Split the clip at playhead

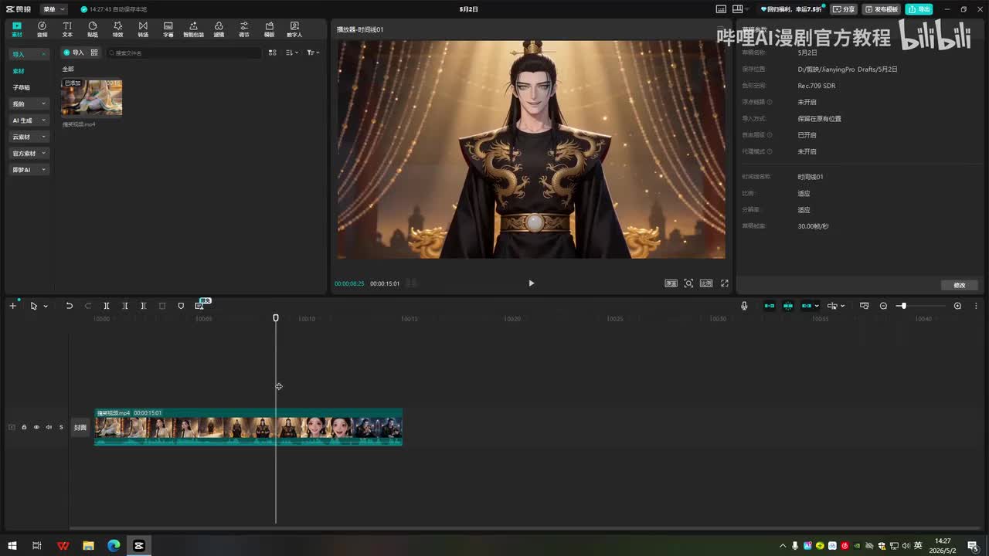click(x=107, y=306)
